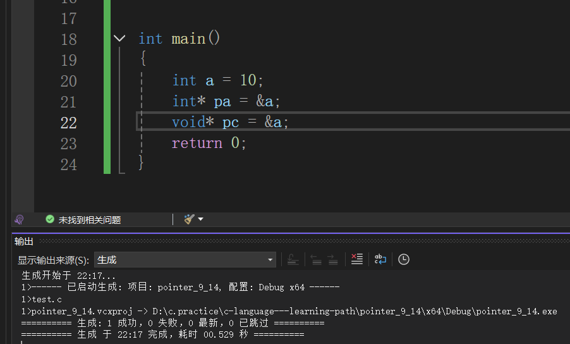Click line number 24 in the gutter
Viewport: 570px width, 344px height.
pos(69,164)
